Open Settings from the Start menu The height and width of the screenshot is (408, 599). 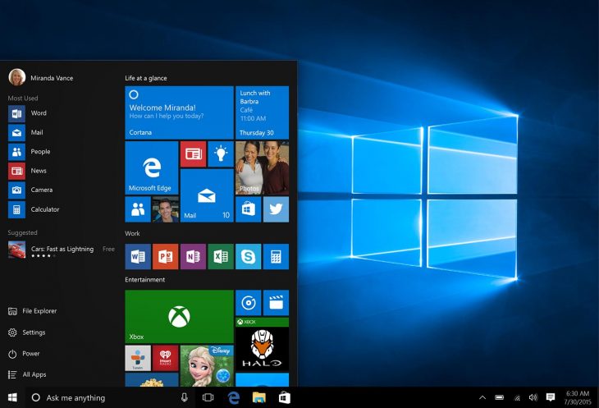(x=27, y=332)
